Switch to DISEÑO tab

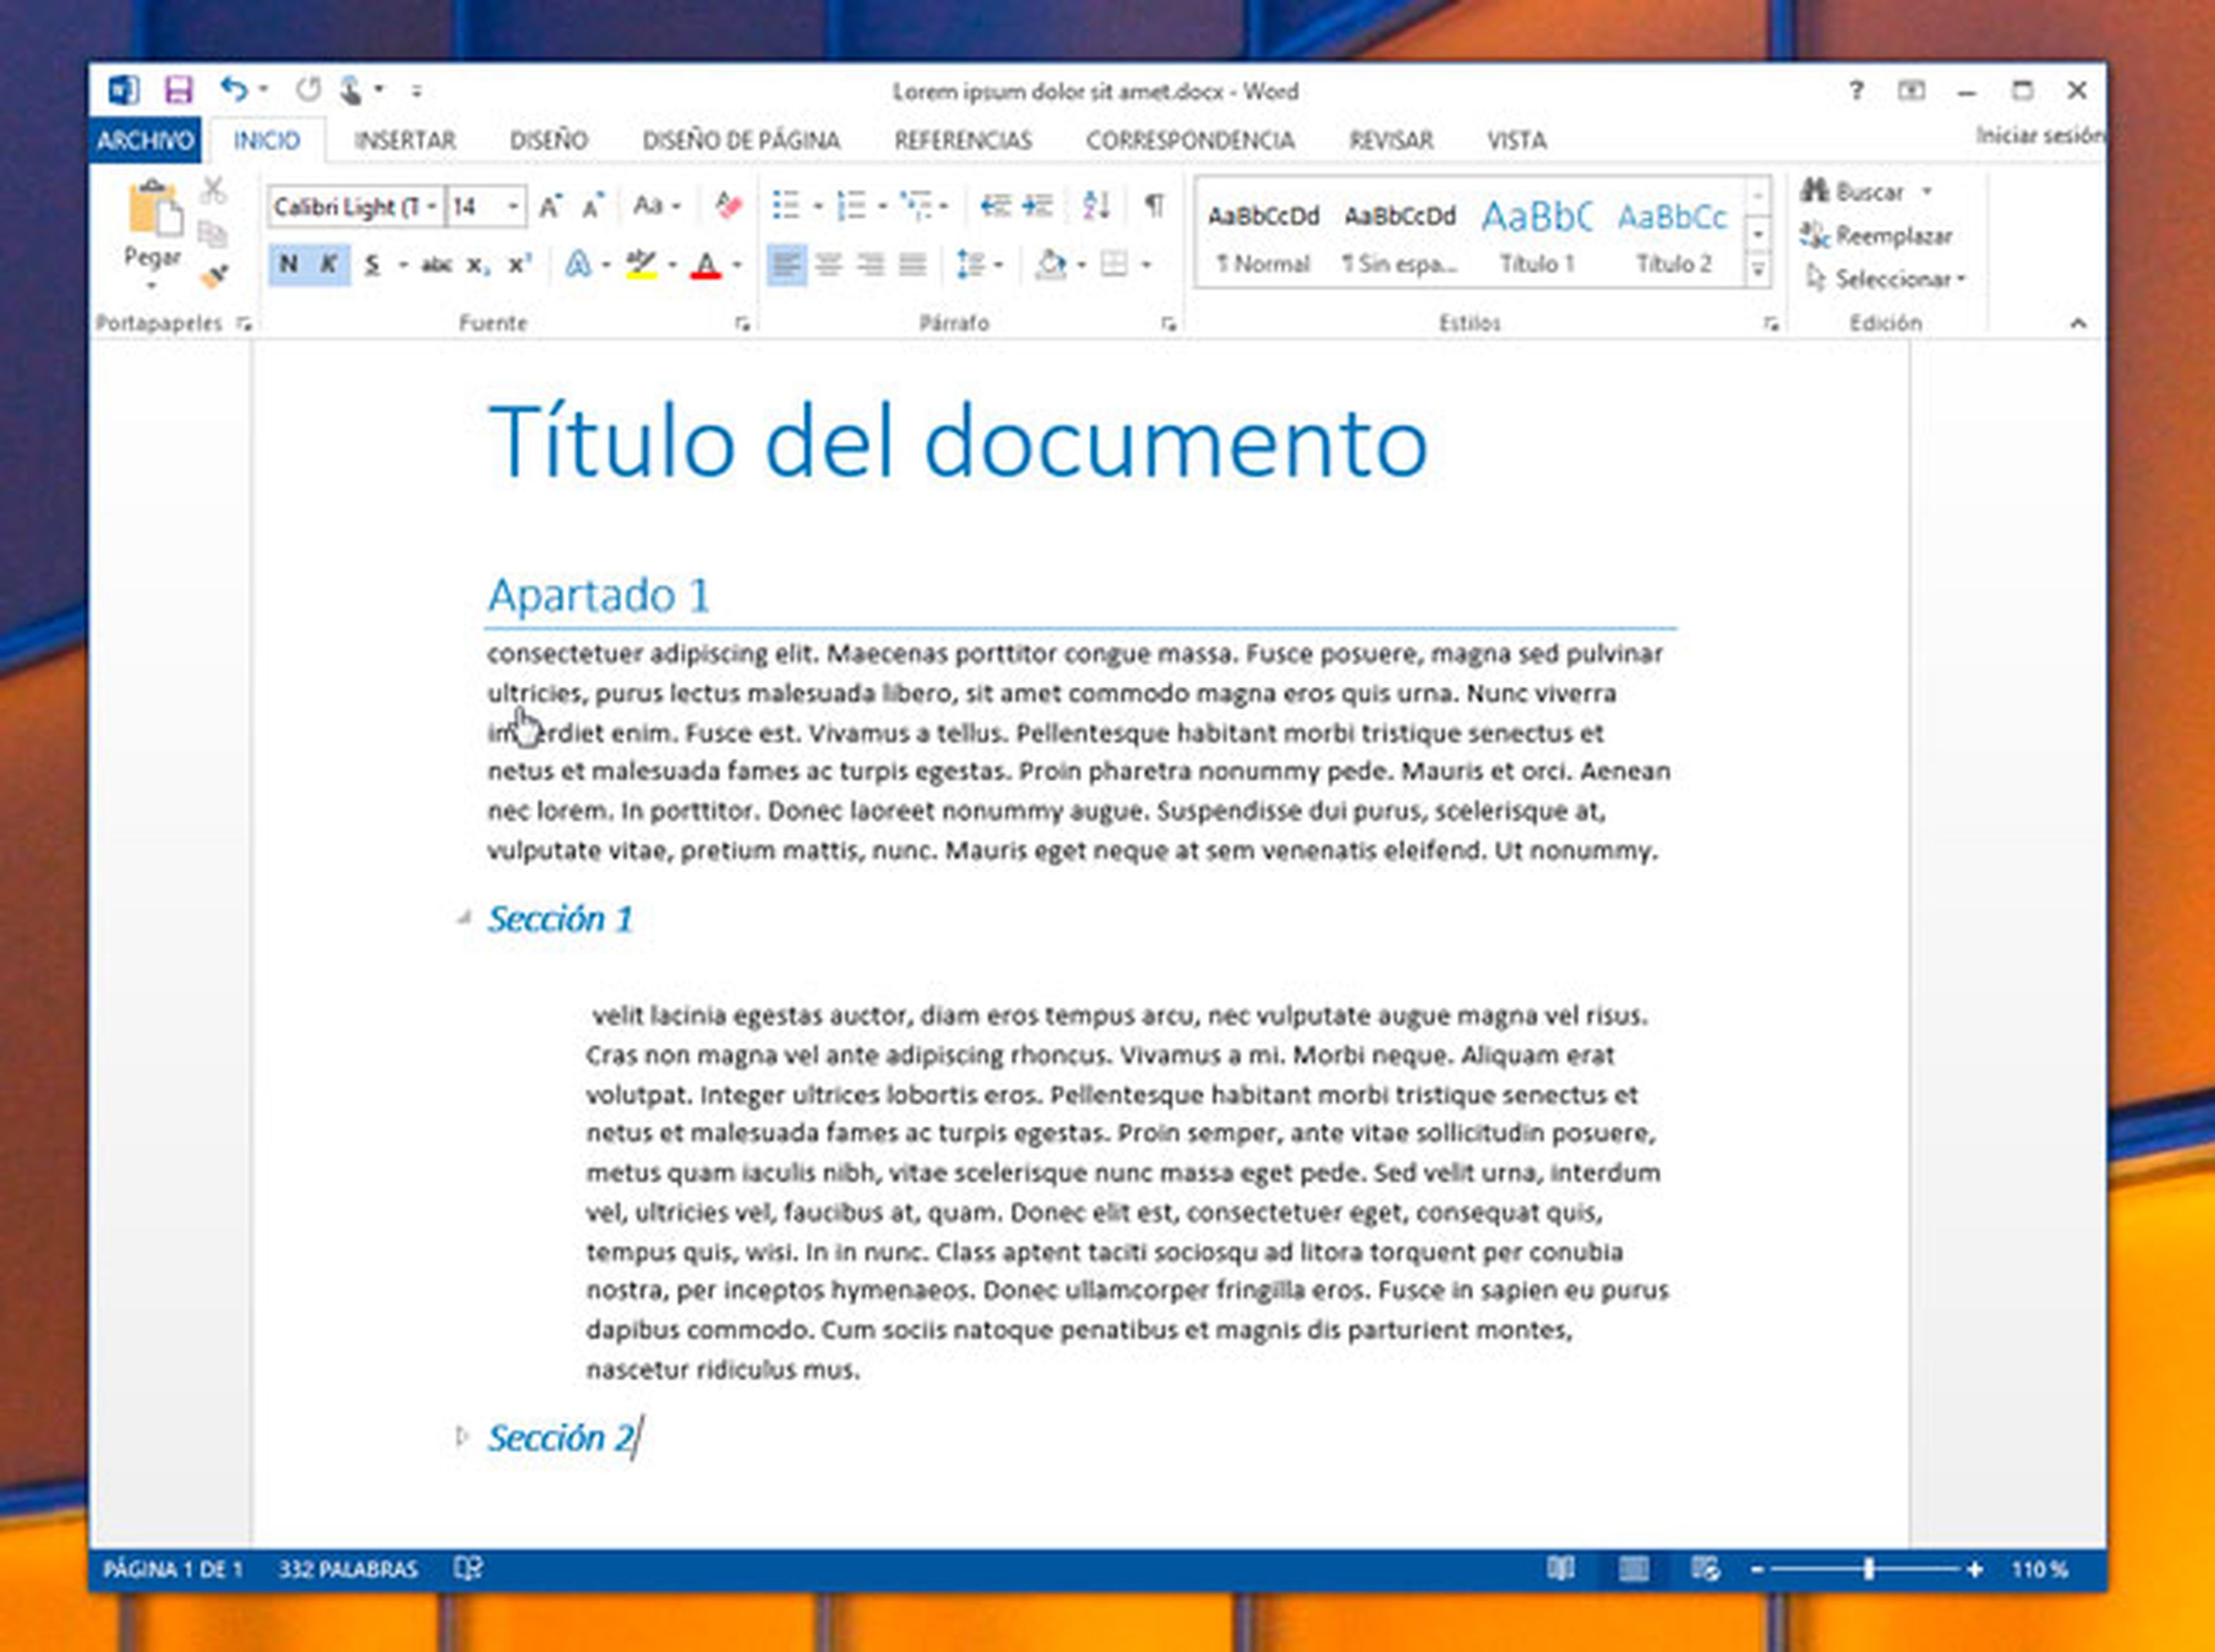tap(548, 140)
